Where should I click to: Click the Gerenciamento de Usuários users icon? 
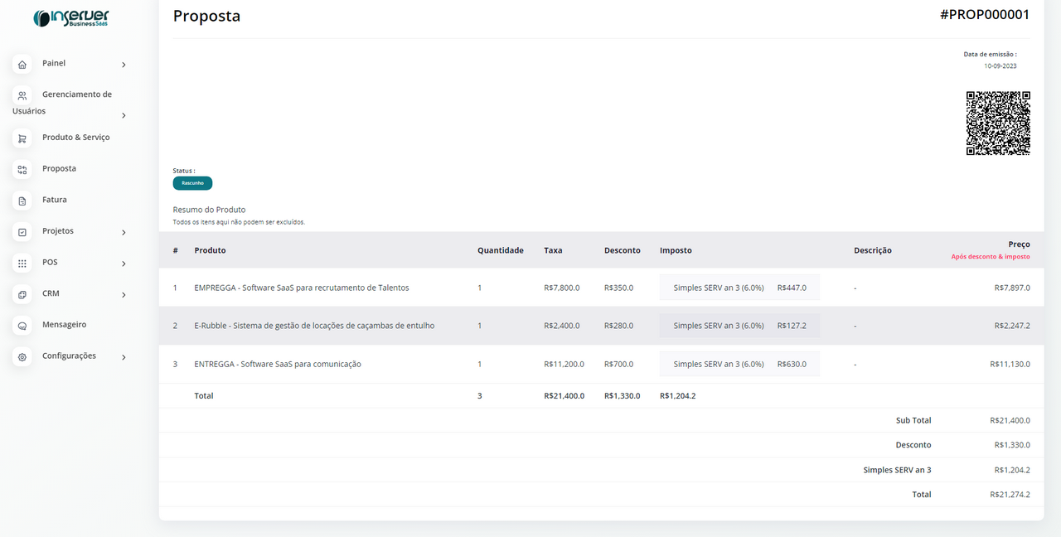pos(22,96)
